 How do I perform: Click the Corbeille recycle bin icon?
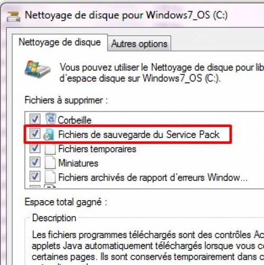coord(51,119)
